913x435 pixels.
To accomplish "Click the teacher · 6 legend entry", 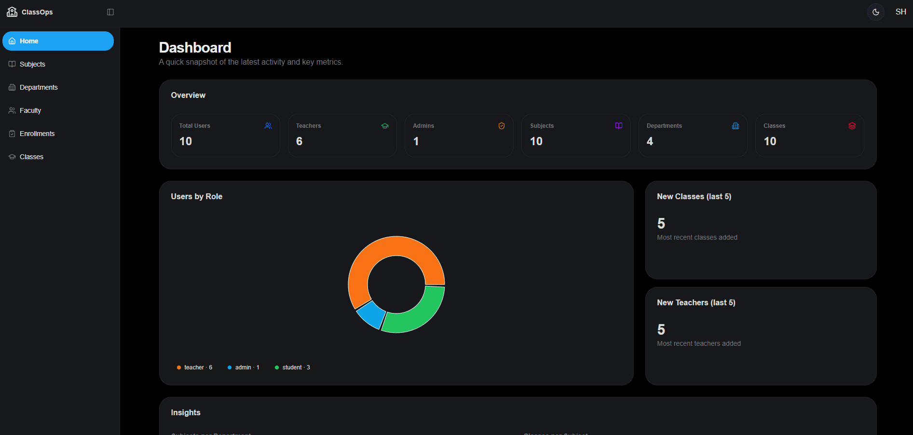I will (194, 367).
